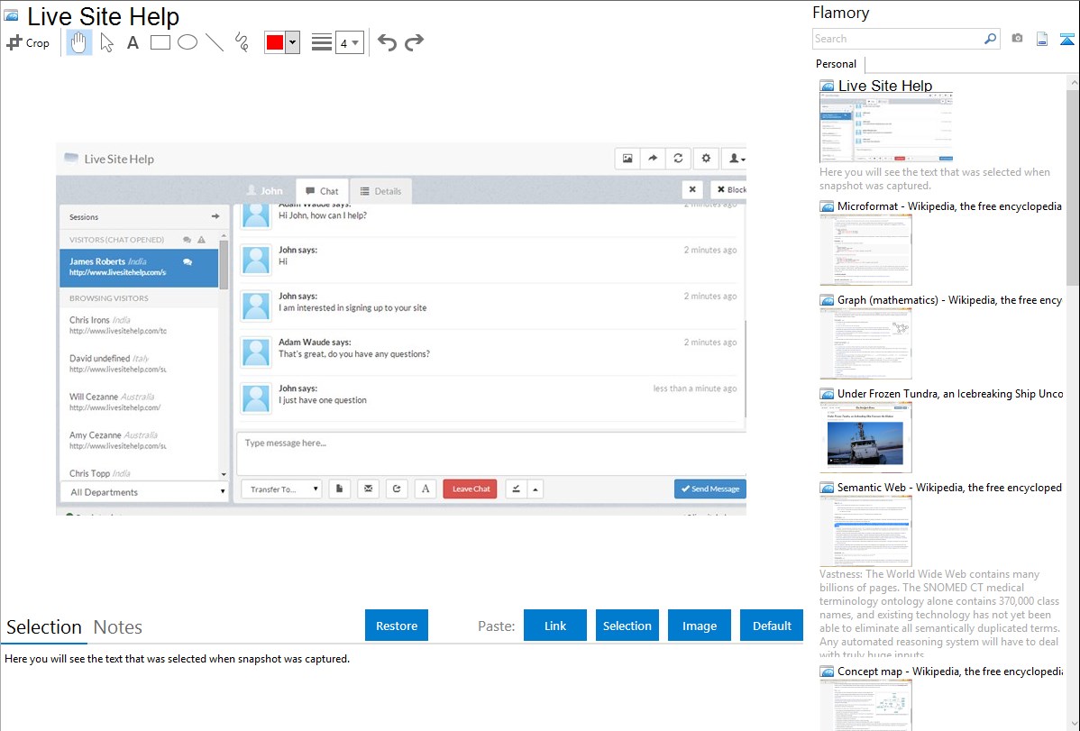Select the rectangle drawing tool
Viewport: 1080px width, 731px height.
pos(160,42)
